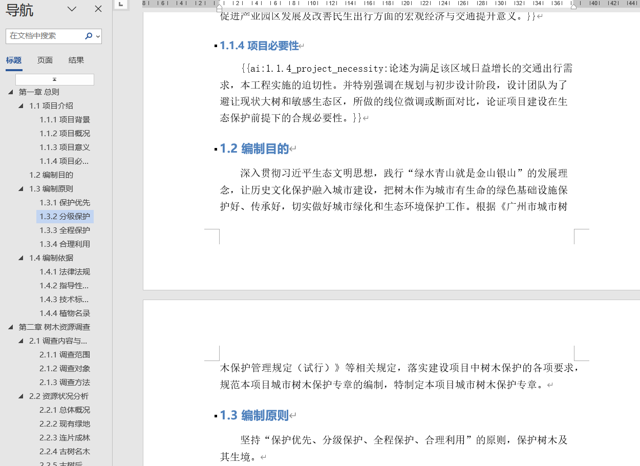Collapse the 2.1 调查内容与 node
Viewport: 640px width, 466px height.
[21, 341]
